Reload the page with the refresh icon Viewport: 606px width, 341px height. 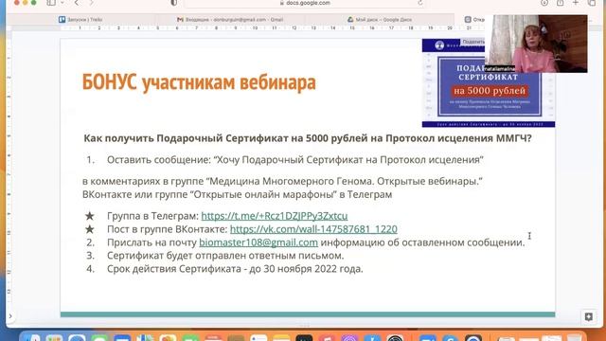click(420, 3)
